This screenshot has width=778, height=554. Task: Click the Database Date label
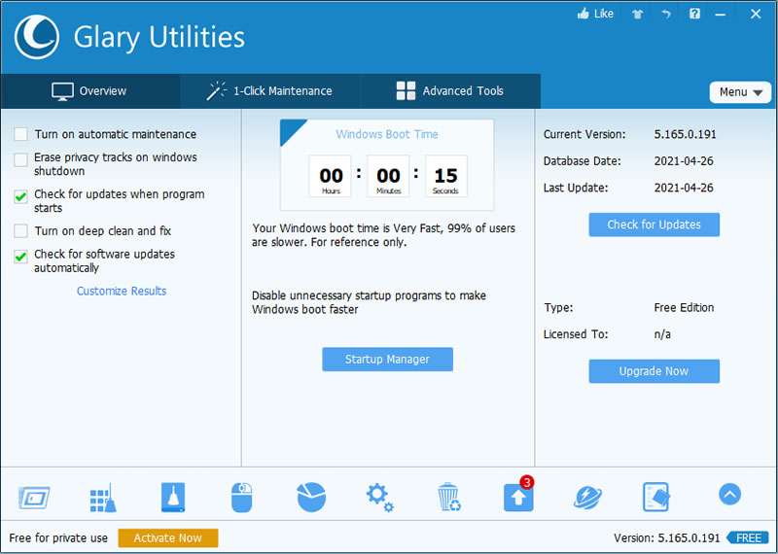582,161
